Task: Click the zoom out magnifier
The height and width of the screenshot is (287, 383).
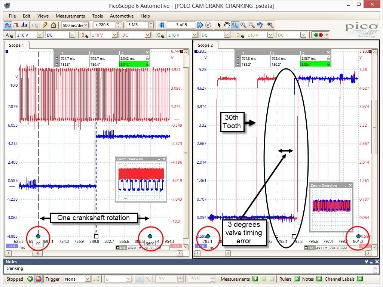Action: click(x=252, y=25)
